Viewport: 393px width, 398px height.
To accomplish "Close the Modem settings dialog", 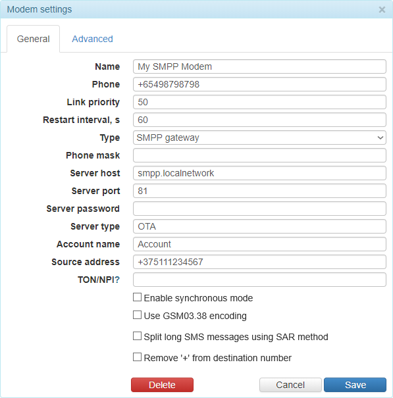I will coord(382,10).
